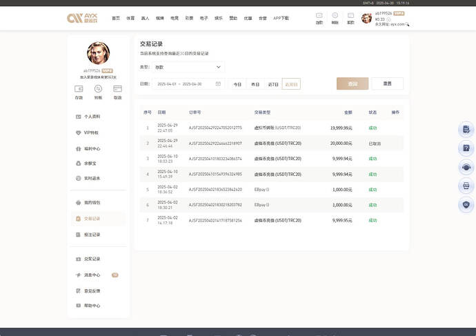
Task: Click the topmost floating sidebar note icon
Action: point(466,129)
